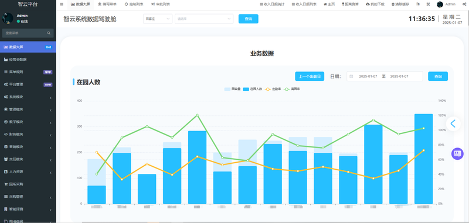The height and width of the screenshot is (223, 469).
Task: Click the clock showing 11:36:35
Action: (422, 19)
